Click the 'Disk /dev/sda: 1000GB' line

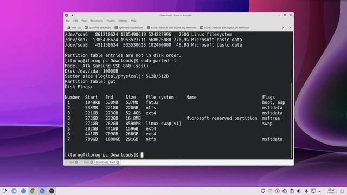click(x=92, y=71)
